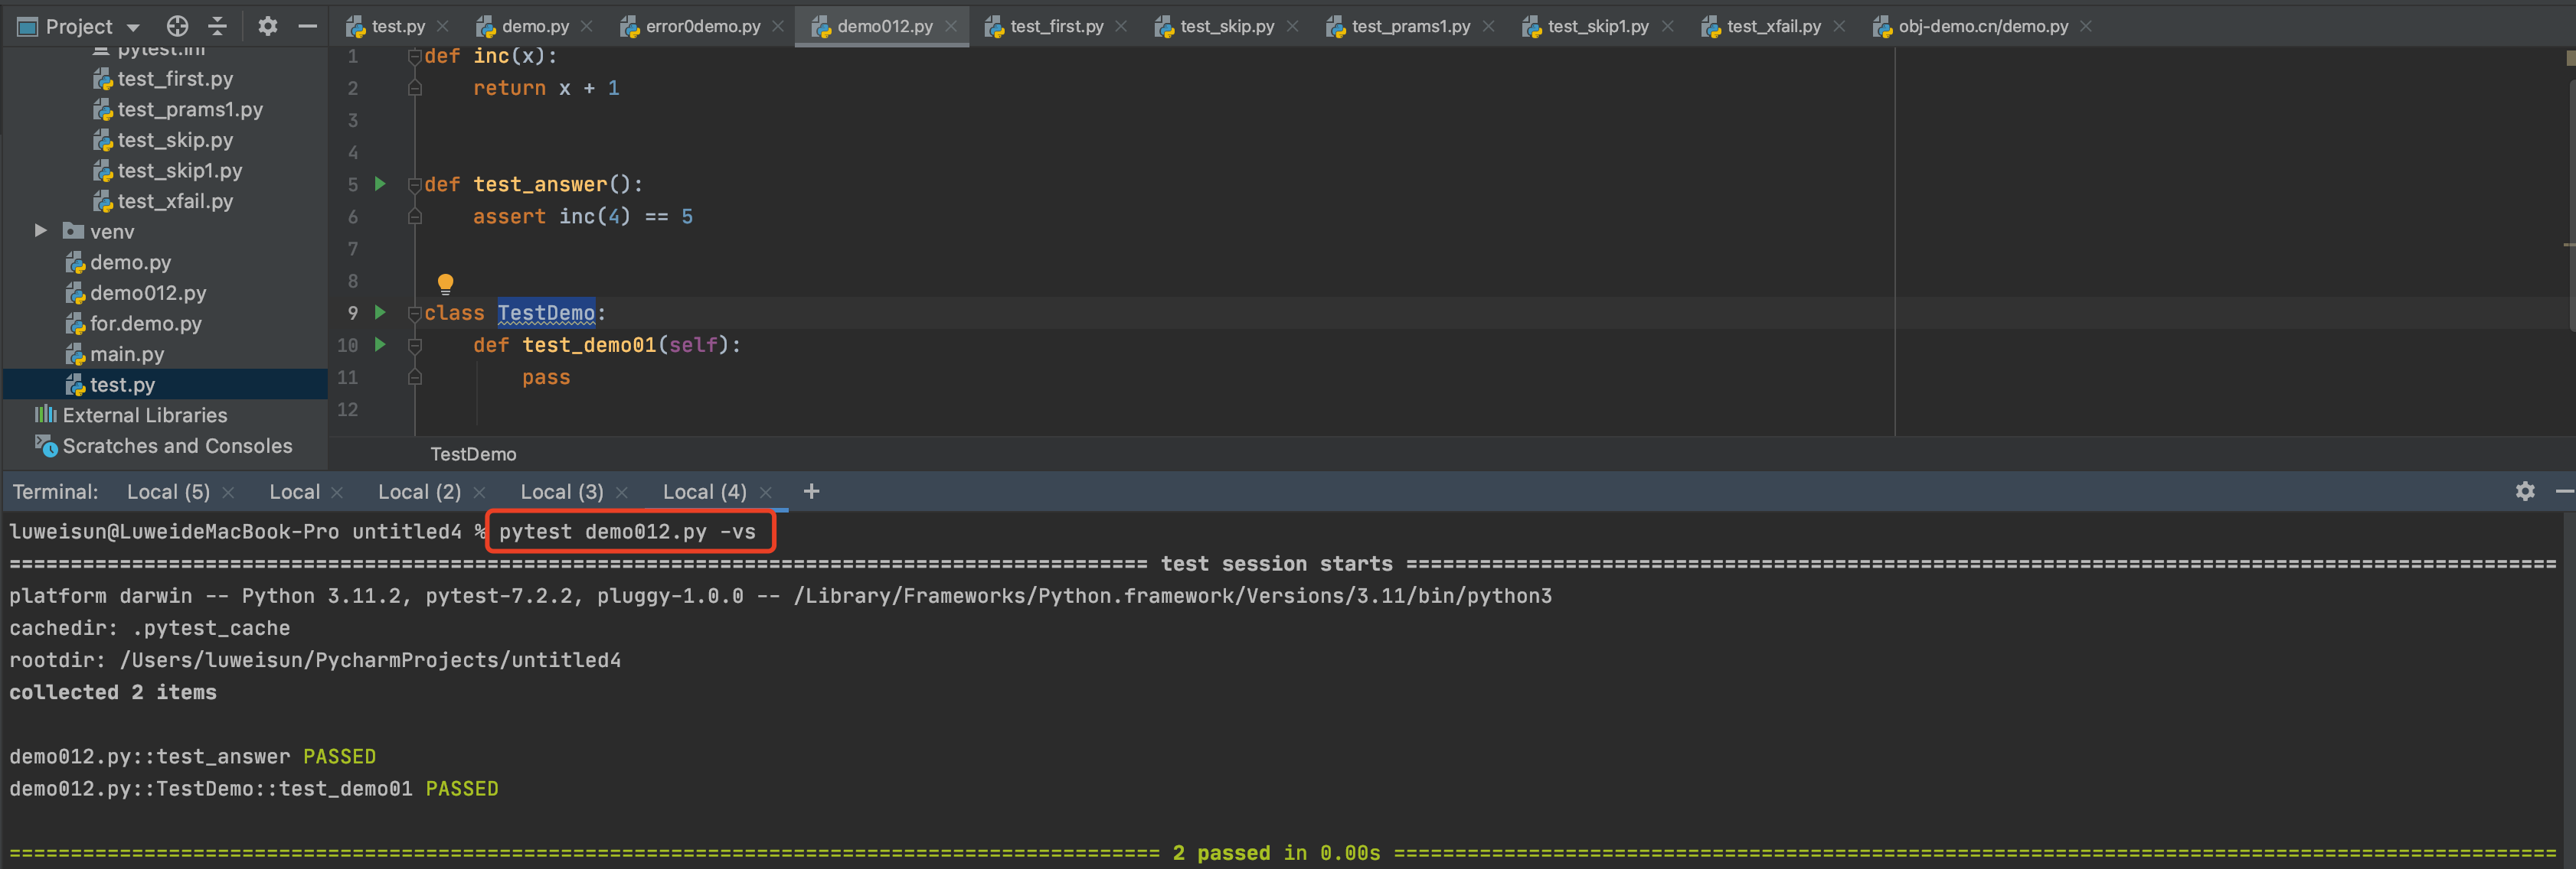Open main.py in project tree
Viewport: 2576px width, 869px height.
[x=126, y=353]
